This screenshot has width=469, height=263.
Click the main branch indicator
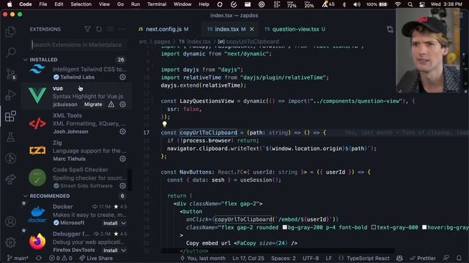(x=18, y=258)
